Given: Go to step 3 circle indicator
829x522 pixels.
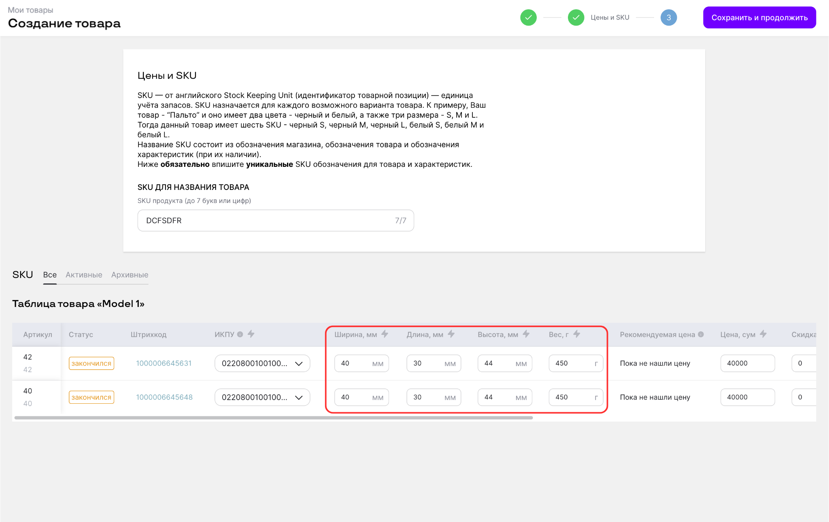Looking at the screenshot, I should (669, 17).
